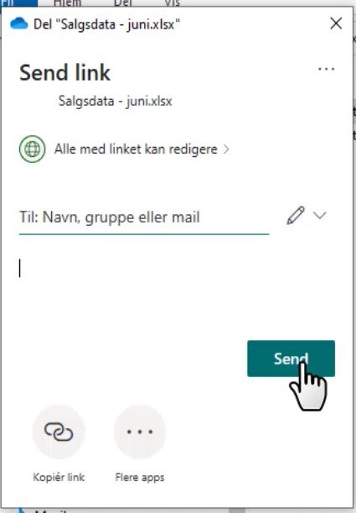Expand the permission dropdown arrow beside pencil
Screen dimensions: 356x513
tap(319, 215)
